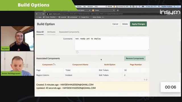Click page number '2' in the Incident row
Screen dimensions: 182x102
[x=125, y=75]
